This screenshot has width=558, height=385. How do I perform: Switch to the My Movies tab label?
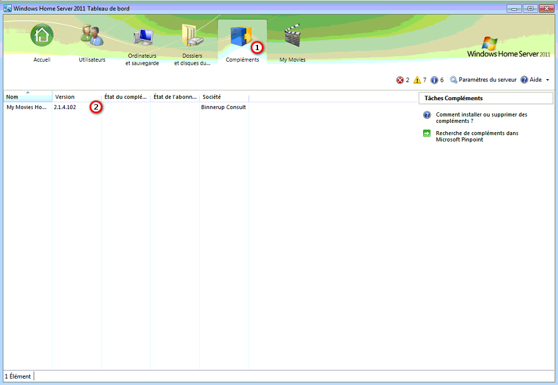(292, 59)
